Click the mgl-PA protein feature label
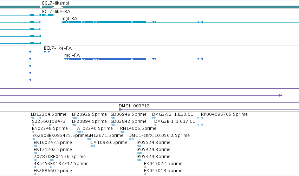The width and height of the screenshot is (299, 176). coord(72,55)
